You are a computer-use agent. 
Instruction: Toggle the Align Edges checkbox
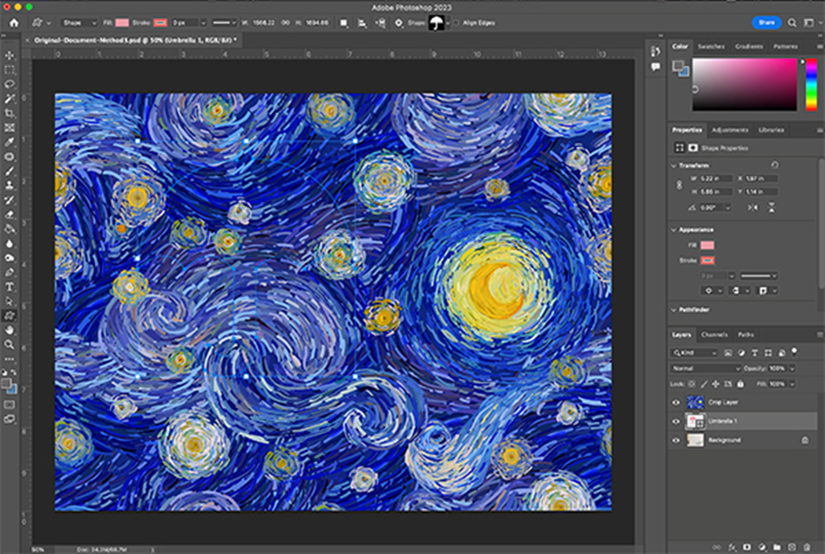coord(456,23)
